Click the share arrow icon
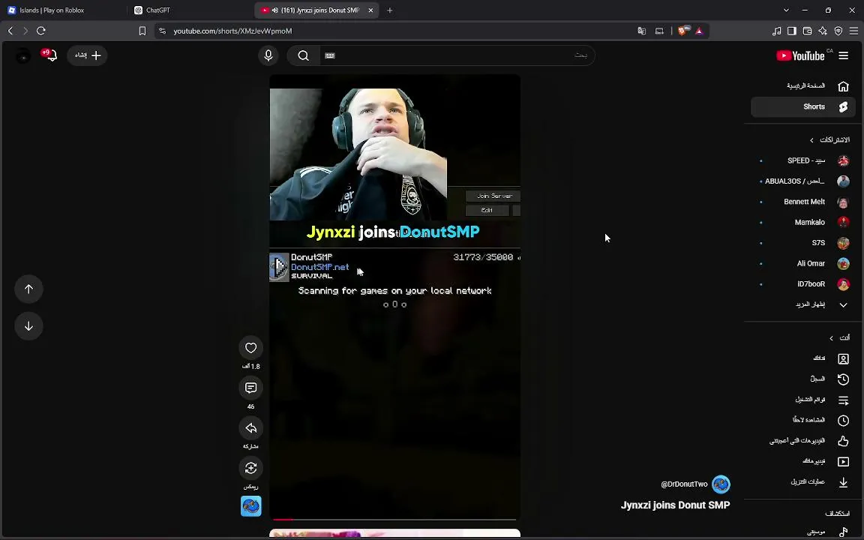 tap(250, 428)
